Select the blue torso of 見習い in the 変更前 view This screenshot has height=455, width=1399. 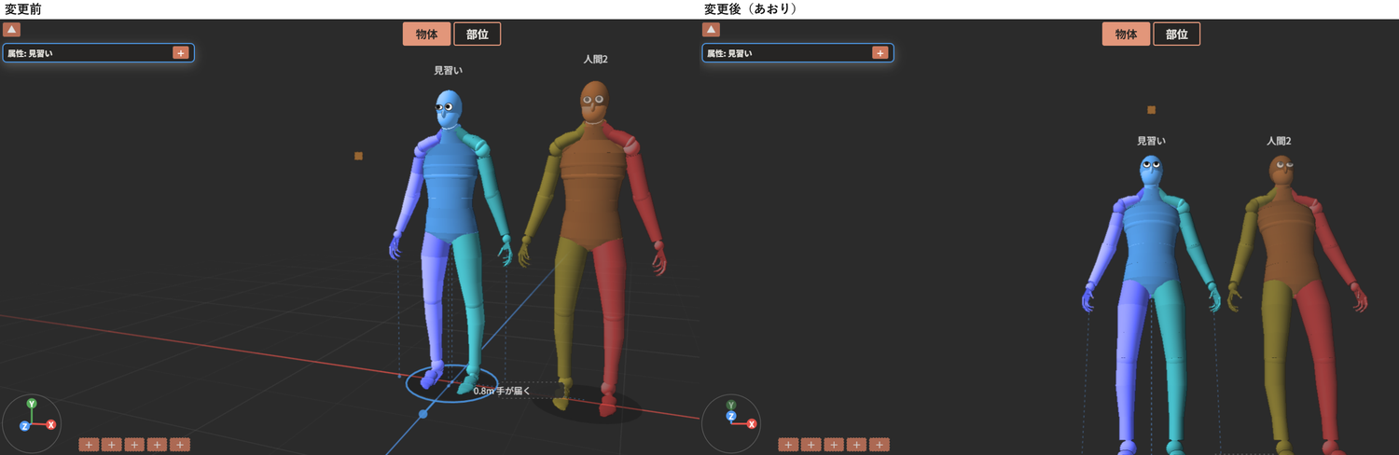click(452, 186)
